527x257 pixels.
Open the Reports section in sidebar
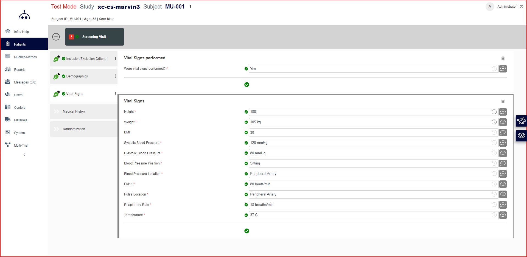pos(19,69)
